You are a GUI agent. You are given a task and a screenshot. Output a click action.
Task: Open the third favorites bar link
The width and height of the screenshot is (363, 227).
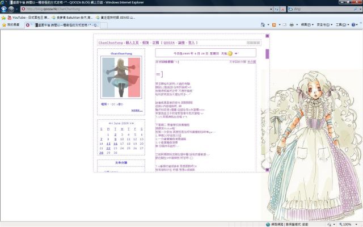(x=116, y=18)
